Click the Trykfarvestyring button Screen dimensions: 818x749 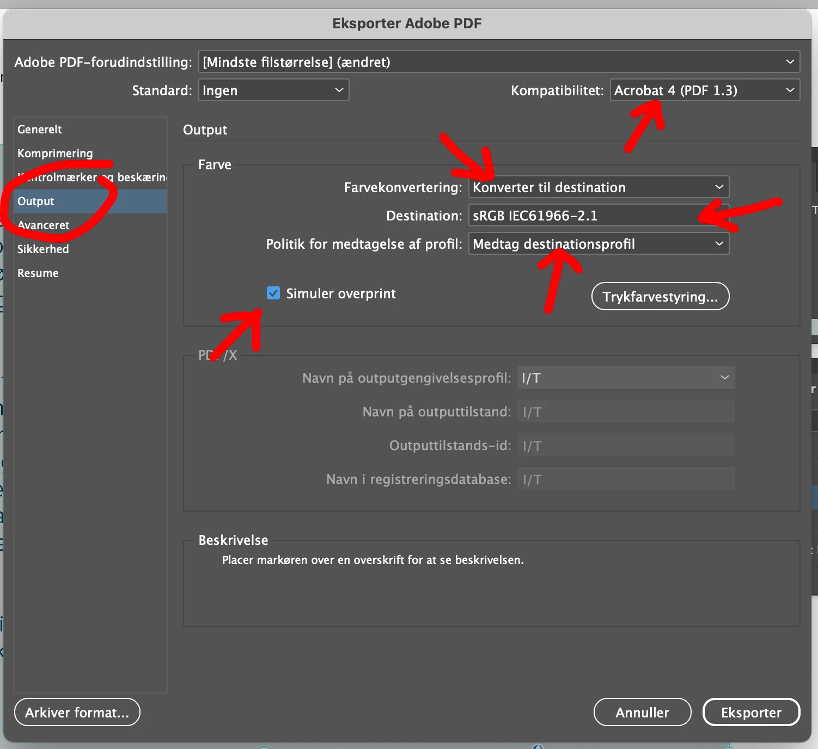pos(660,297)
